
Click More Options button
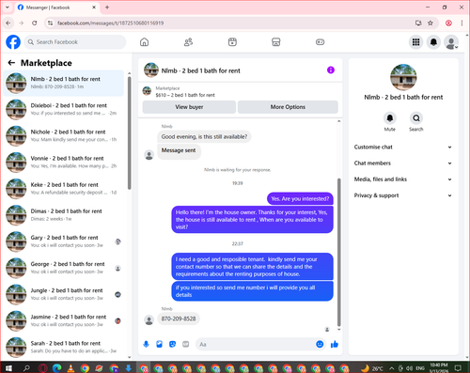(x=288, y=107)
